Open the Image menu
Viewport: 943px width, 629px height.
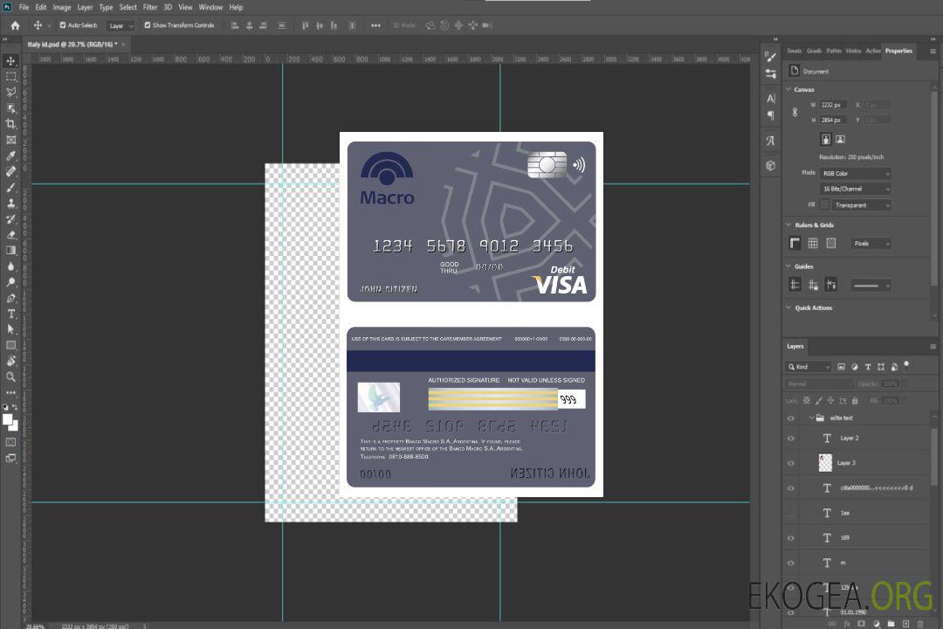tap(61, 7)
